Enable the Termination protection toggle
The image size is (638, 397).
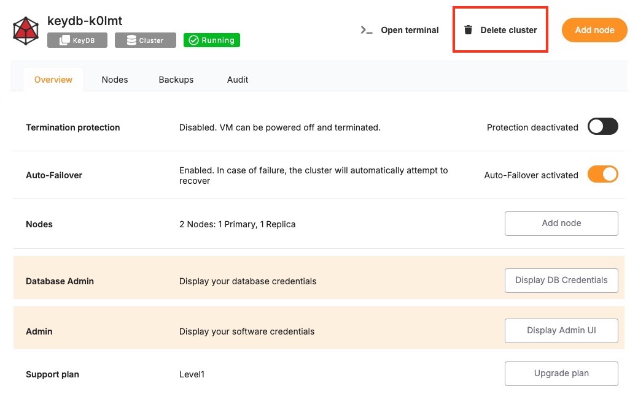[602, 127]
